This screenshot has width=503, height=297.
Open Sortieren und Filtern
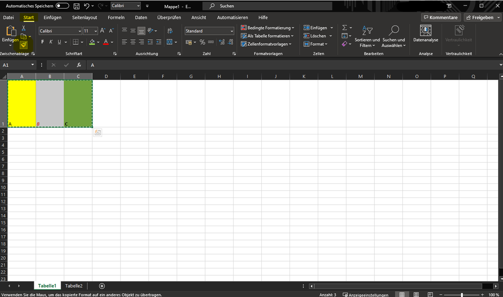[x=367, y=37]
